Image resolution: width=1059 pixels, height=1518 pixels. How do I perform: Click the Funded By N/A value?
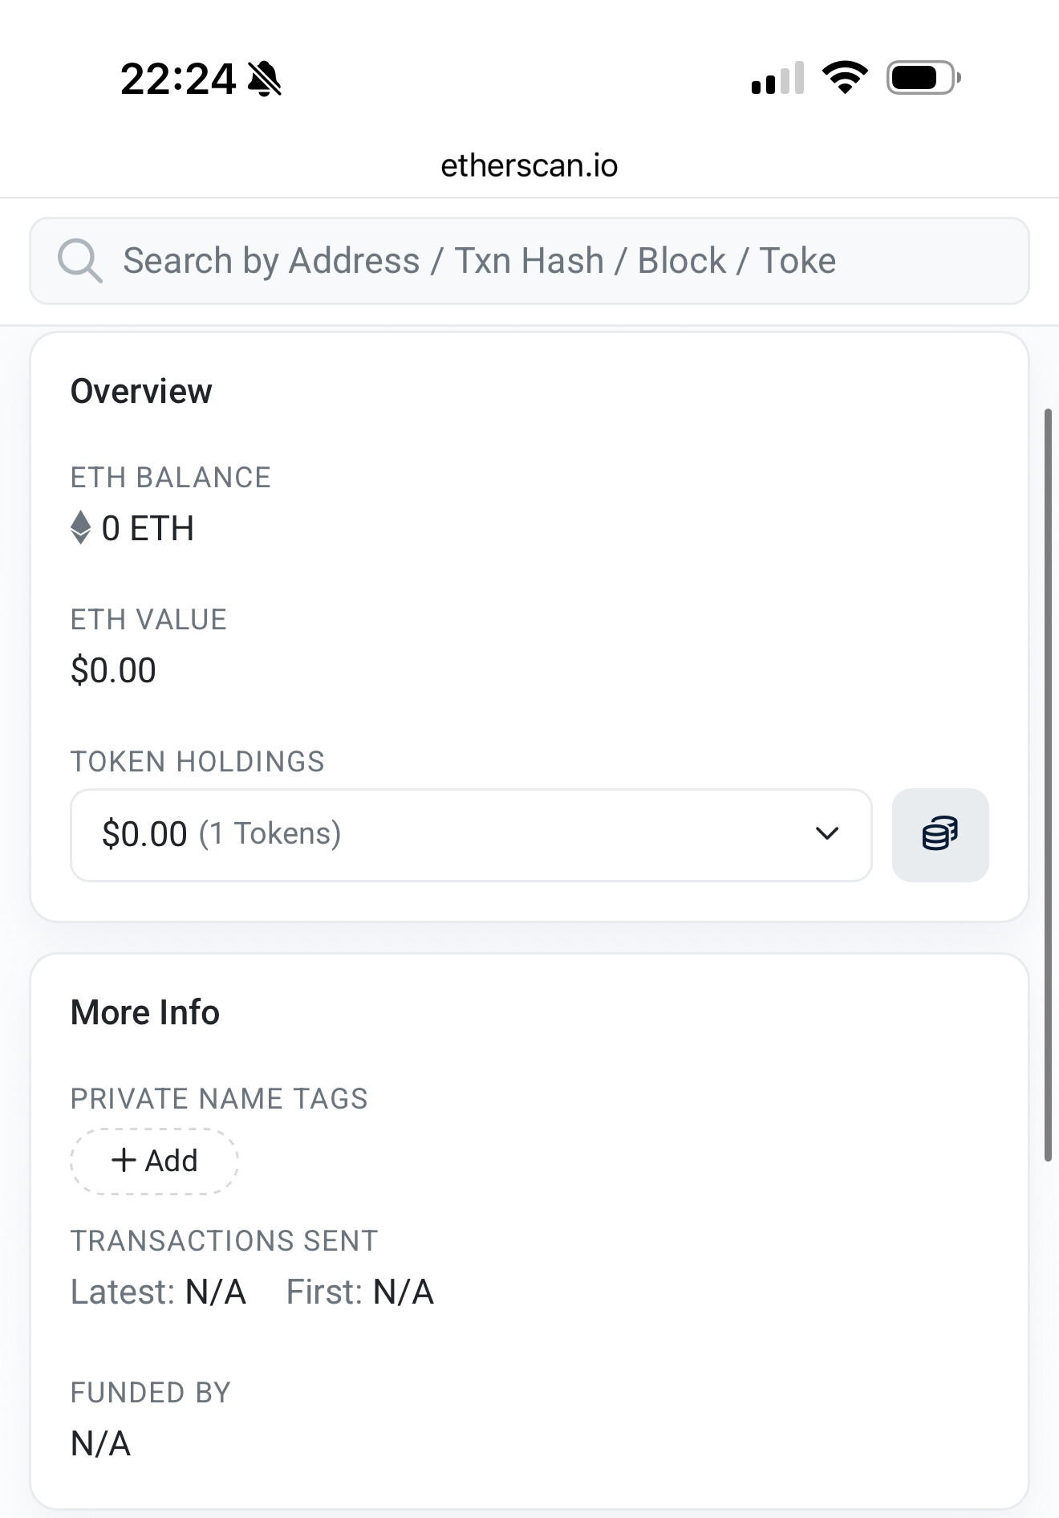100,1444
